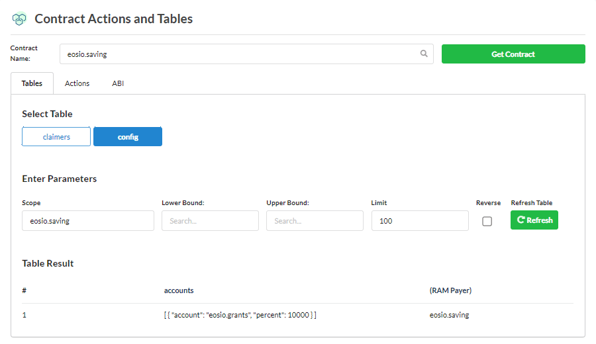Select the config table
596x344 pixels.
[x=128, y=137]
